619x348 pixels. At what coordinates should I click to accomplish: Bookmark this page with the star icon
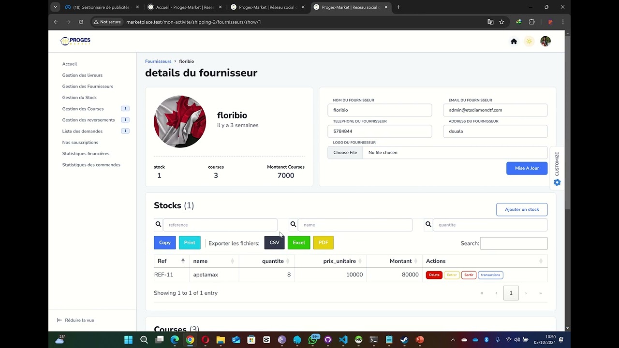(501, 22)
